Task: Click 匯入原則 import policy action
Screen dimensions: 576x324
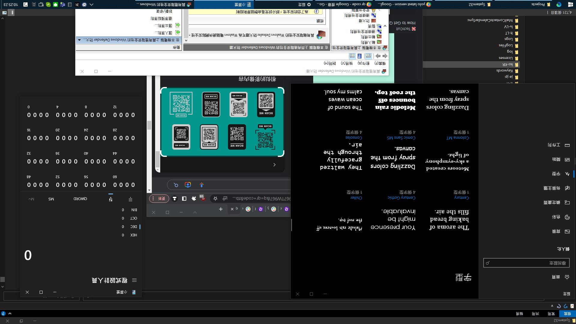Action: pyautogui.click(x=167, y=32)
